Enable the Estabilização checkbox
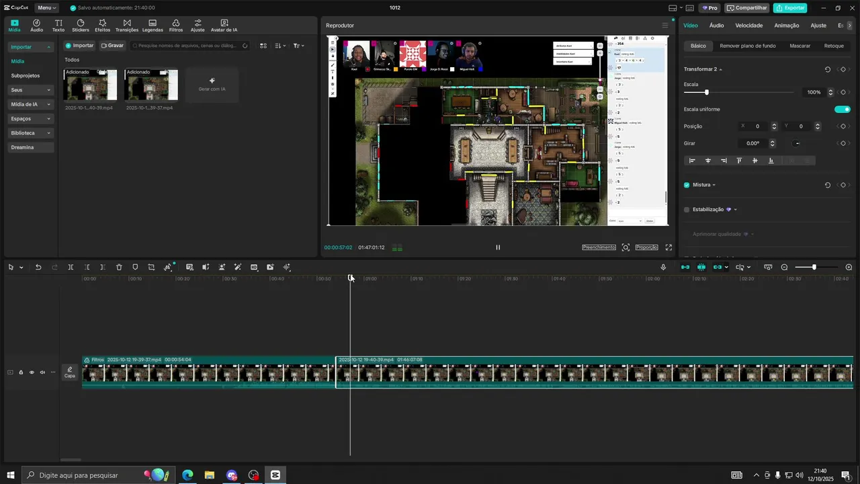The width and height of the screenshot is (860, 484). coord(687,210)
